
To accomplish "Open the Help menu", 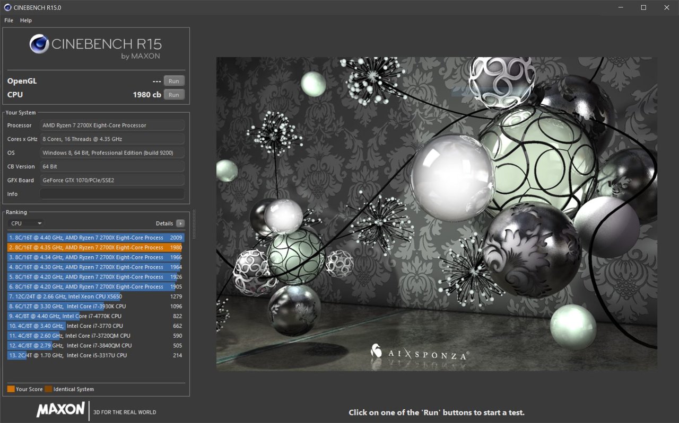I will (26, 20).
